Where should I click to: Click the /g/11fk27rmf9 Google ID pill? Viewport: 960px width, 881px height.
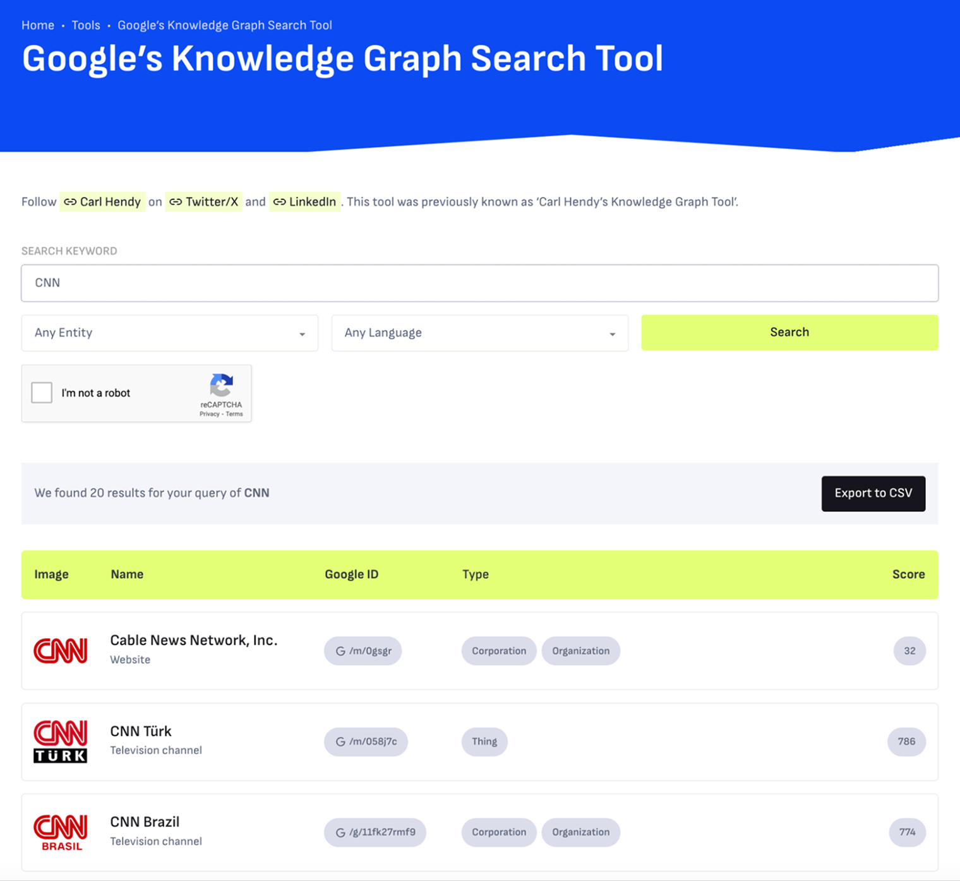(x=375, y=832)
